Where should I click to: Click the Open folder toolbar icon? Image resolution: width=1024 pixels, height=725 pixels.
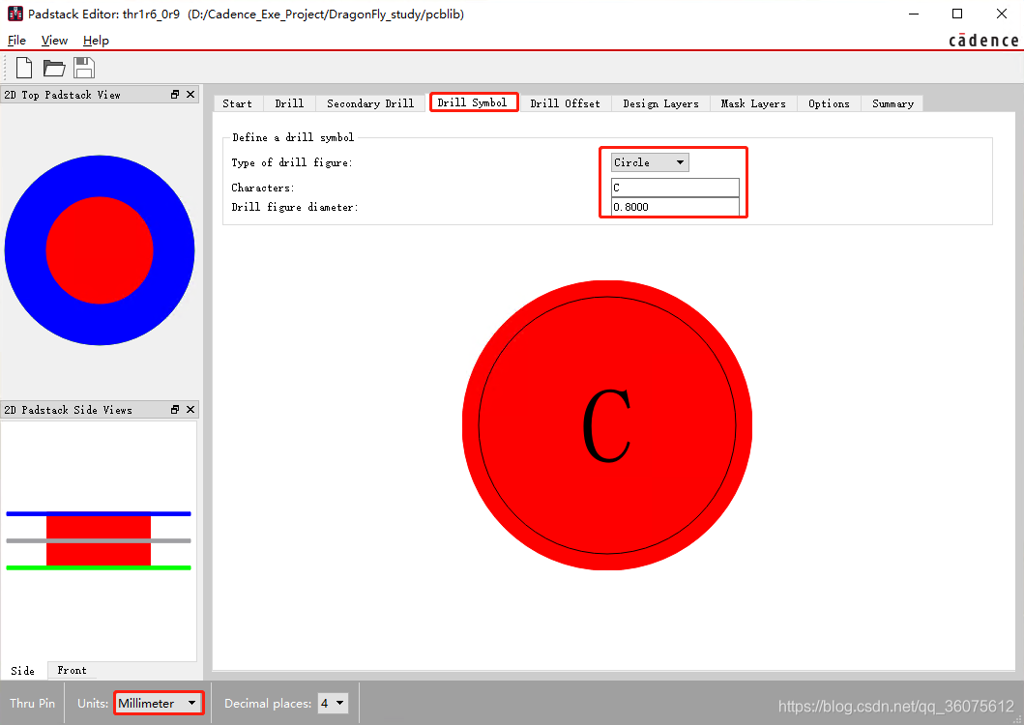coord(54,68)
